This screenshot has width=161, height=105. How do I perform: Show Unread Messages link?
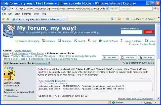coord(45,56)
